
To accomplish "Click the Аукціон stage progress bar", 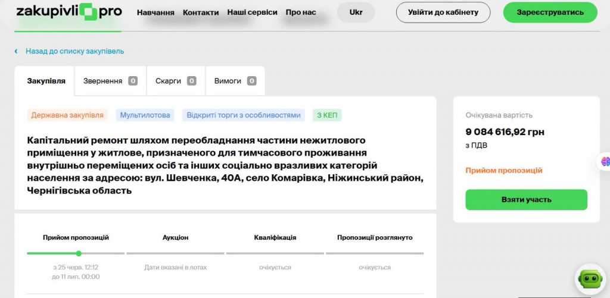I will point(176,253).
